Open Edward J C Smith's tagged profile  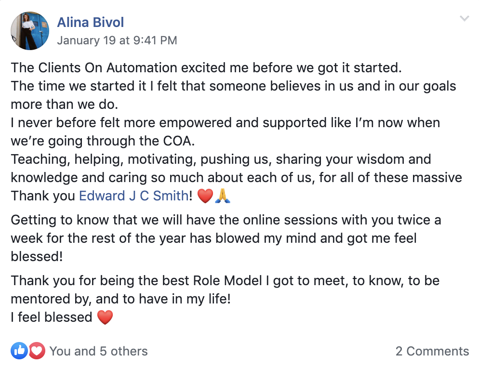point(133,196)
